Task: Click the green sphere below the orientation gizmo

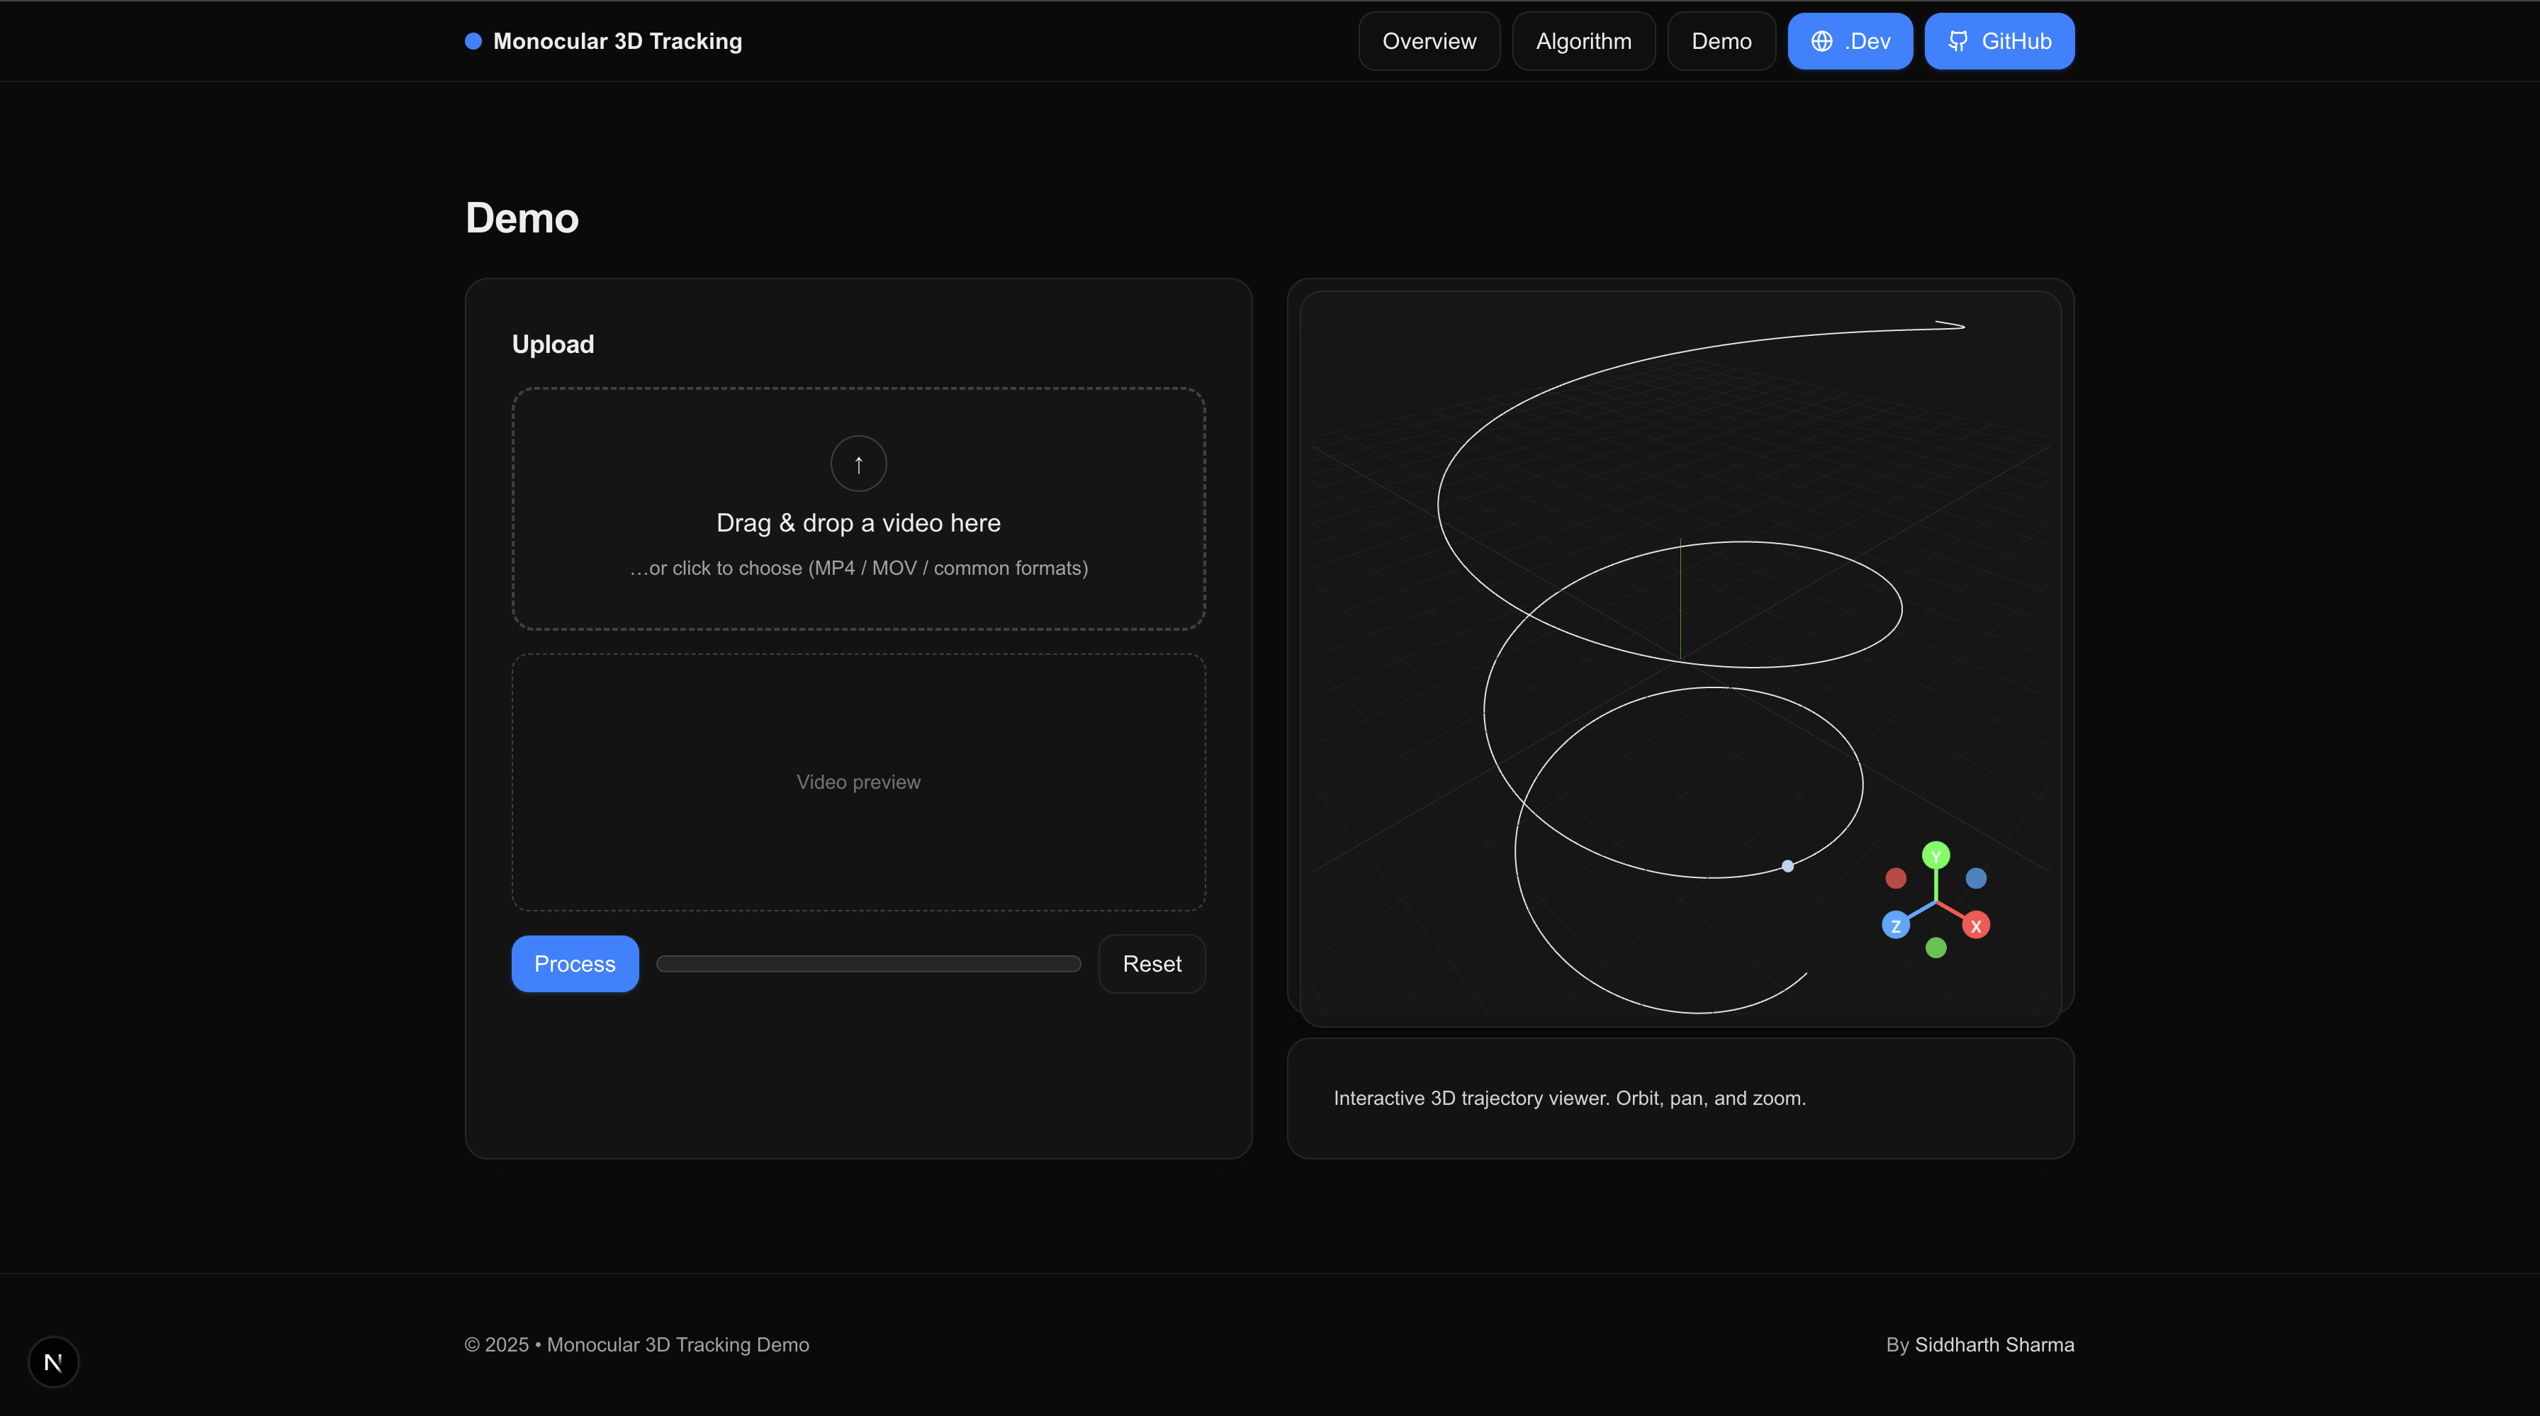Action: pos(1935,948)
